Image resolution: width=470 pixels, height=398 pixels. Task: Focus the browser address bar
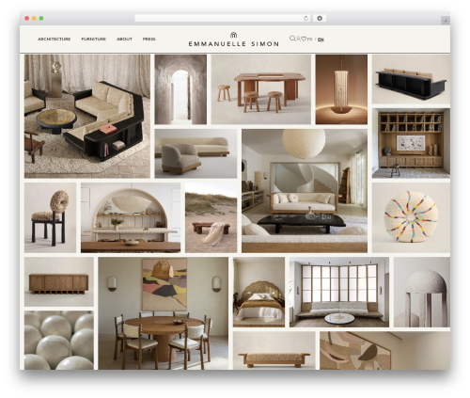[219, 19]
